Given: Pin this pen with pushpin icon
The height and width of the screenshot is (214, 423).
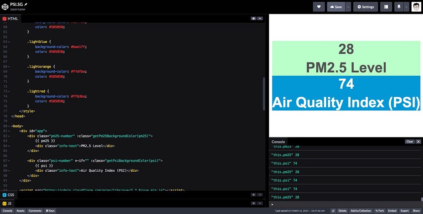Looking at the screenshot, I should tap(399, 7).
